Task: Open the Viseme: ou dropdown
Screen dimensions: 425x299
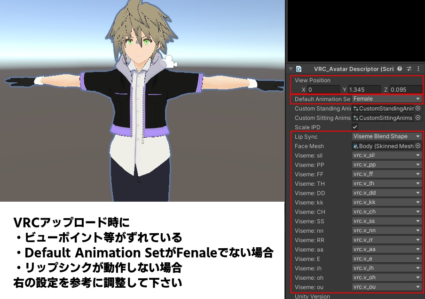Action: coord(386,287)
